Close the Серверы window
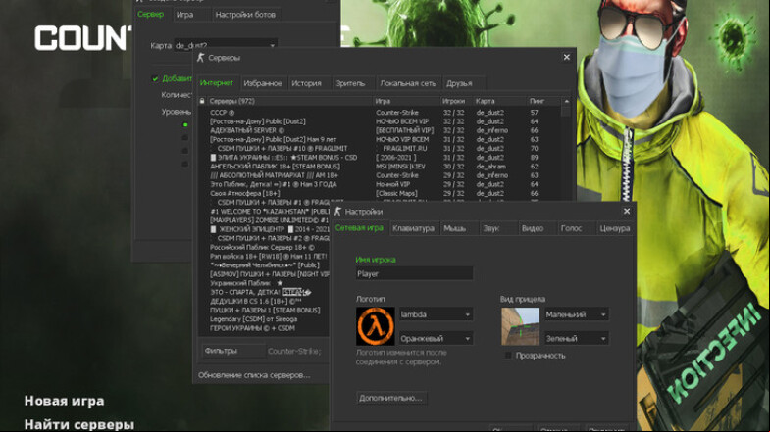 click(567, 57)
